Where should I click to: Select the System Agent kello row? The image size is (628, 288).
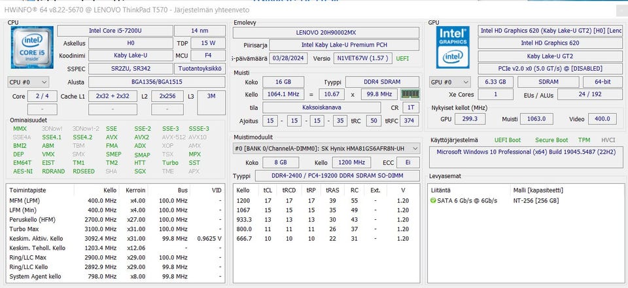click(x=116, y=277)
